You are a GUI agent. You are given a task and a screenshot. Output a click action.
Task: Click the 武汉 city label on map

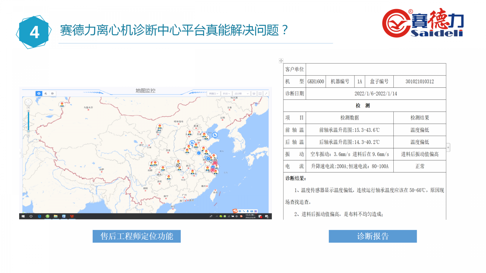coord(188,166)
